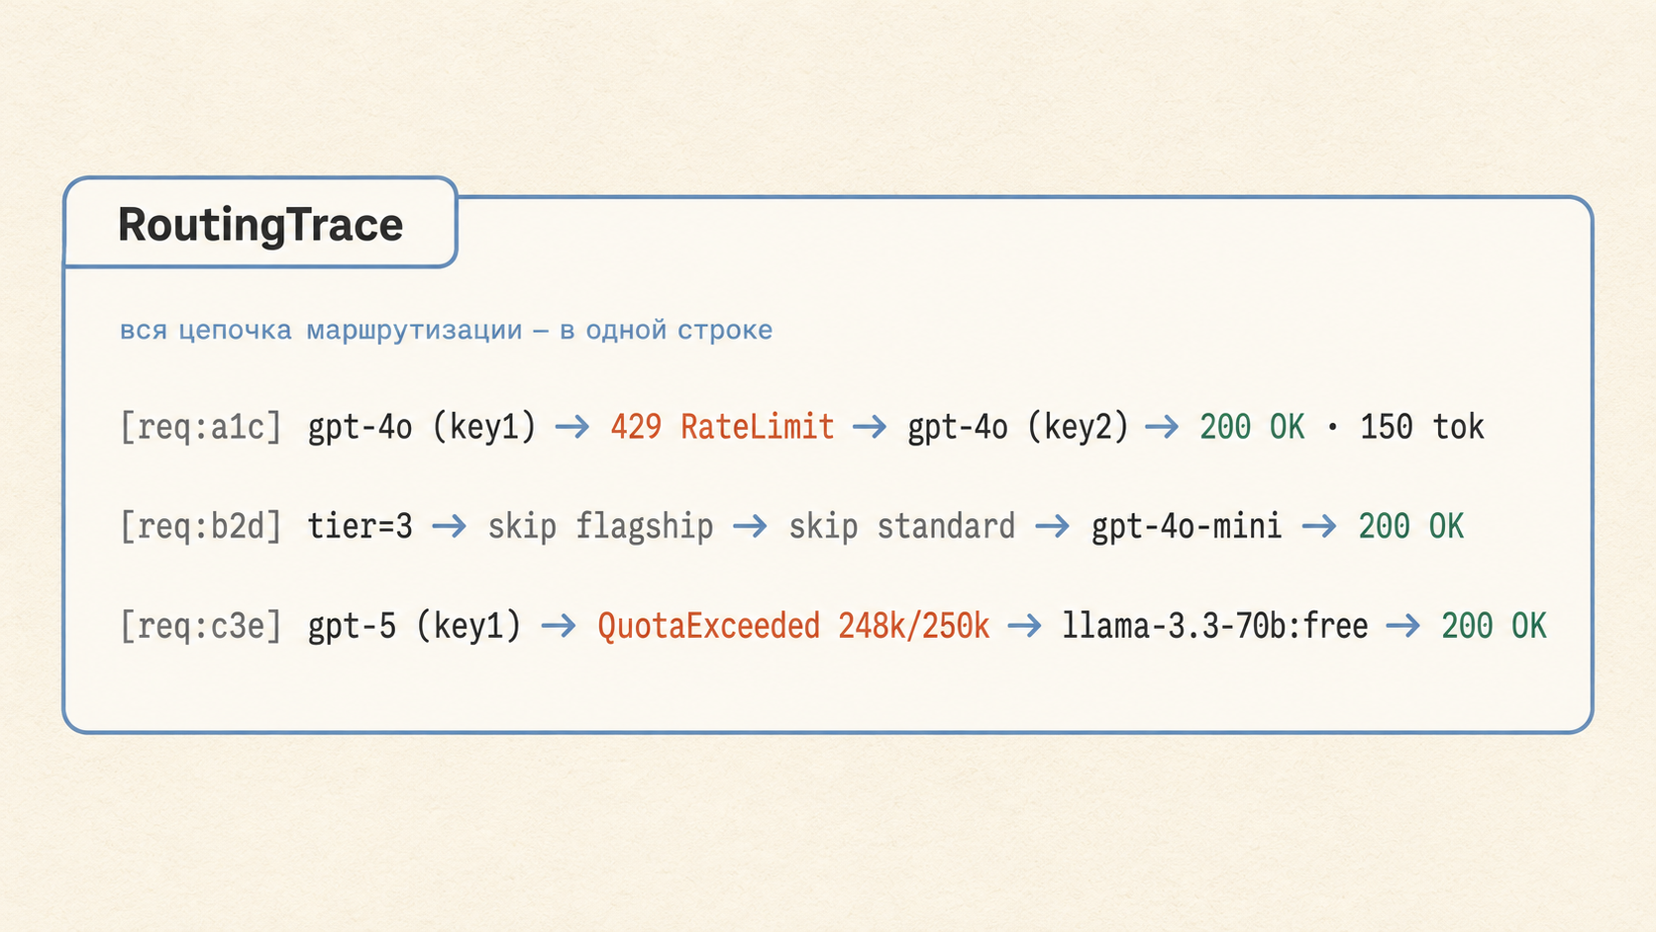
Task: Click the llama-3.3-70b:free model name
Action: [1215, 626]
